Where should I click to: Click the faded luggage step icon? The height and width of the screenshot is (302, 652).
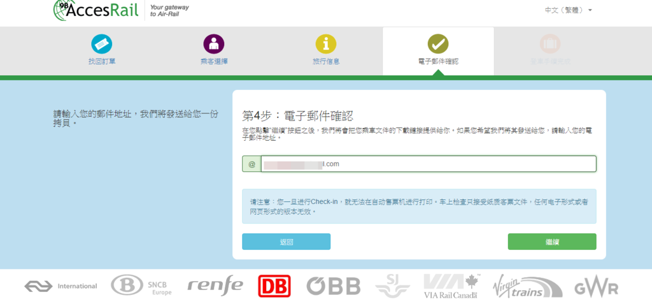[x=550, y=44]
